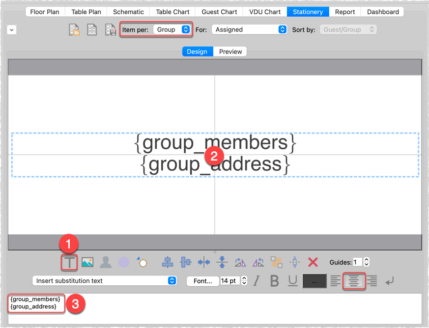Open the Item per dropdown
The width and height of the screenshot is (429, 328).
coord(172,29)
